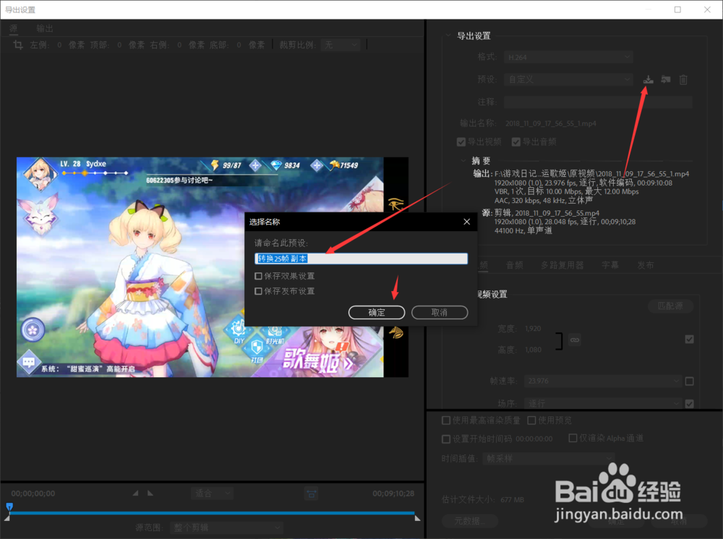Screen dimensions: 723x539
Task: Click the save preset icon
Action: coord(648,79)
